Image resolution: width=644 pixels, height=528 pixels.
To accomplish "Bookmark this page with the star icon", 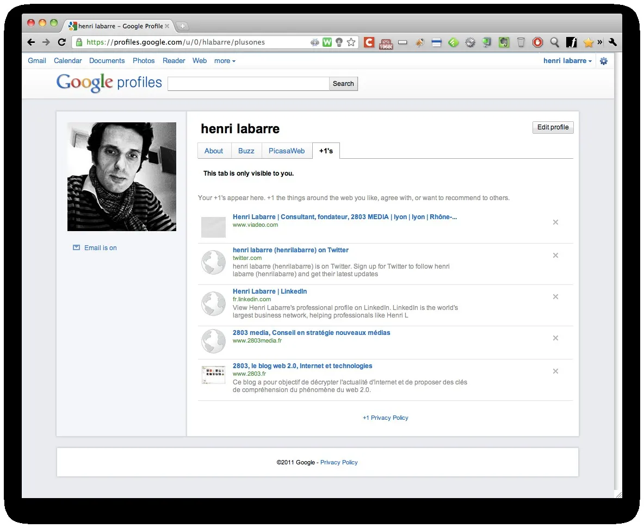I will [351, 42].
